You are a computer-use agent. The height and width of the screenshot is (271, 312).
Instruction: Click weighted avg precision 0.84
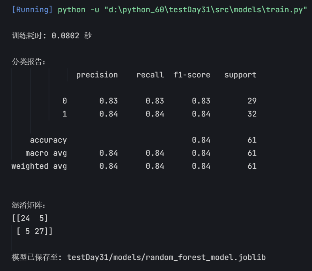point(109,166)
